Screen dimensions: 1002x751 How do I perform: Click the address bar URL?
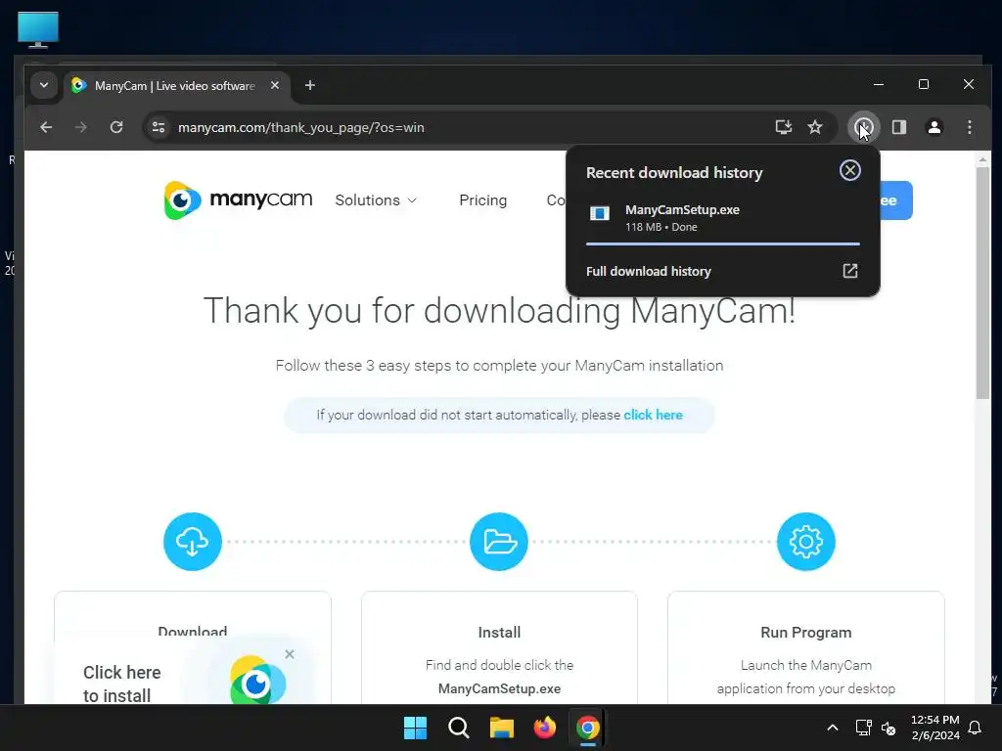click(301, 127)
